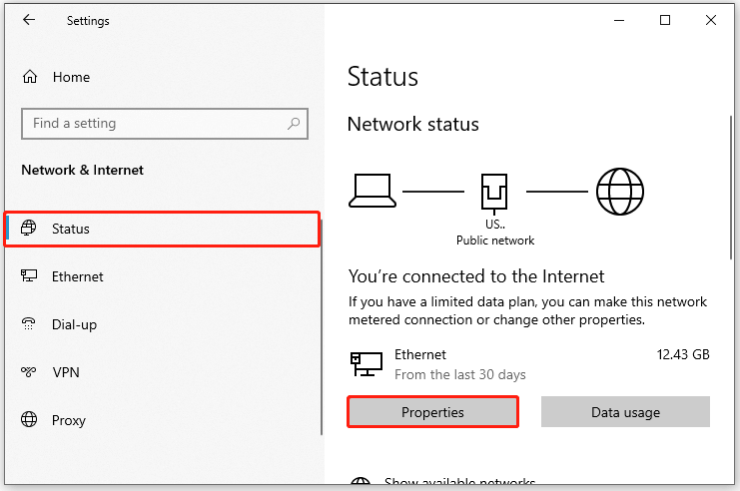Image resolution: width=740 pixels, height=491 pixels.
Task: Click the Data usage button
Action: click(x=625, y=412)
